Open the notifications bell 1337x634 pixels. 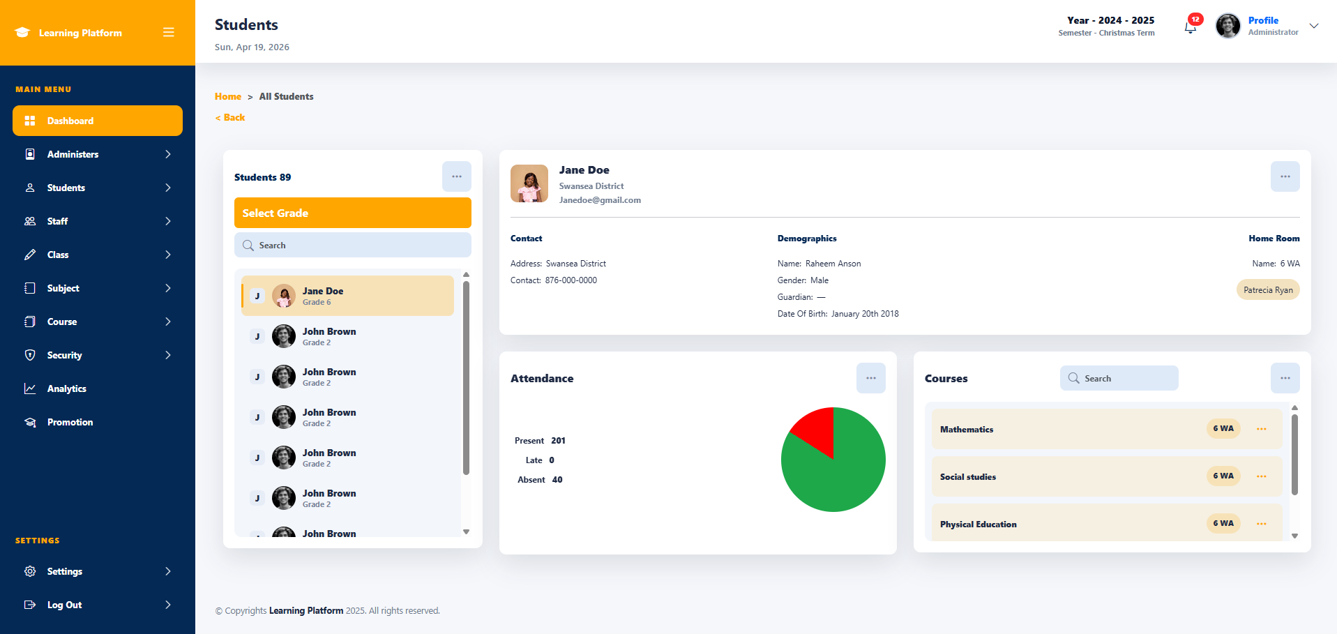click(x=1191, y=27)
